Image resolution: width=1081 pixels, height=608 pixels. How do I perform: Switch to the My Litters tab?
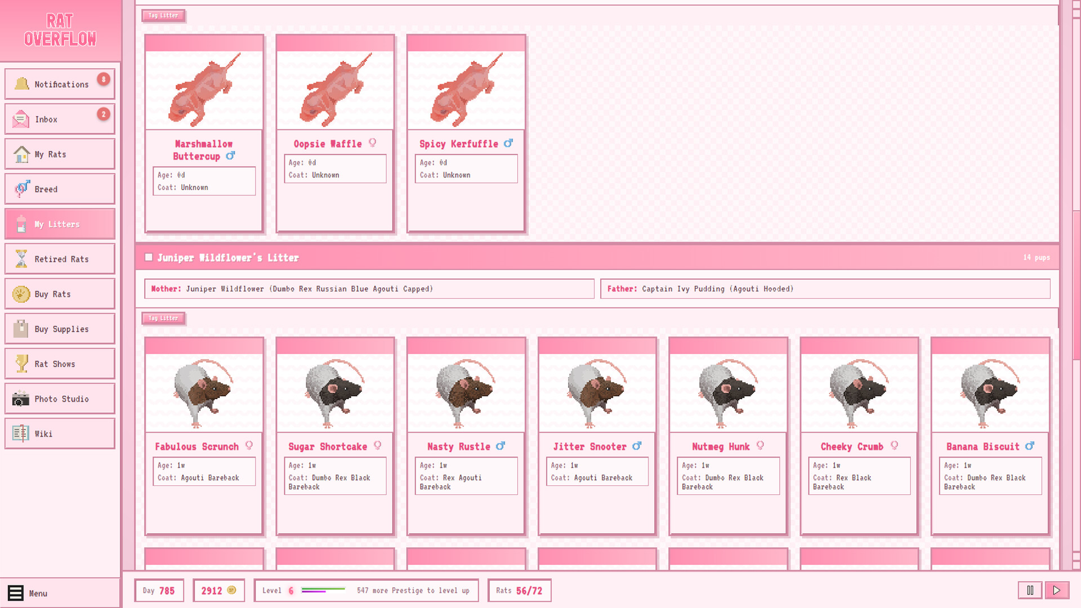pyautogui.click(x=59, y=223)
